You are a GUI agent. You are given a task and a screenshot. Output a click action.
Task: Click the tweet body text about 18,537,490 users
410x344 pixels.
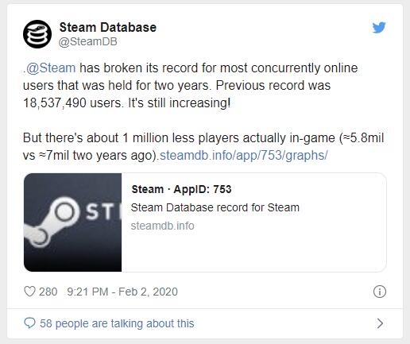tap(190, 85)
